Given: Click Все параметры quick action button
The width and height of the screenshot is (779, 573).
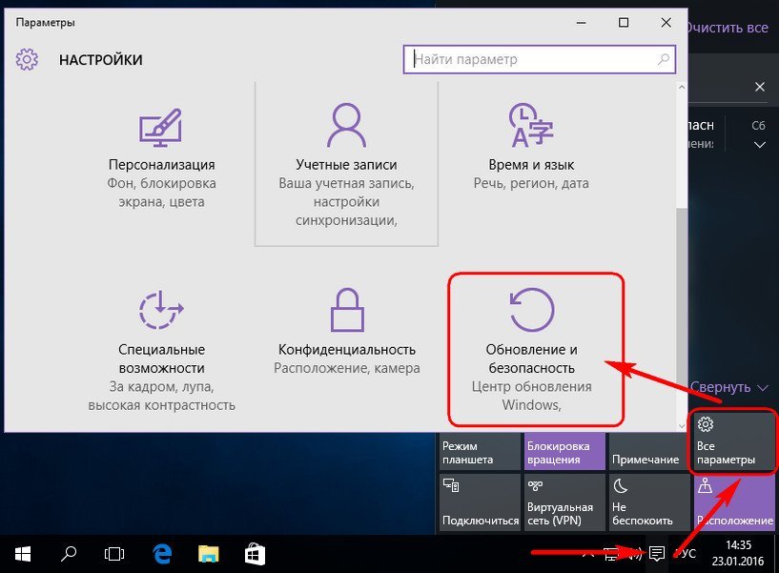Looking at the screenshot, I should [732, 441].
